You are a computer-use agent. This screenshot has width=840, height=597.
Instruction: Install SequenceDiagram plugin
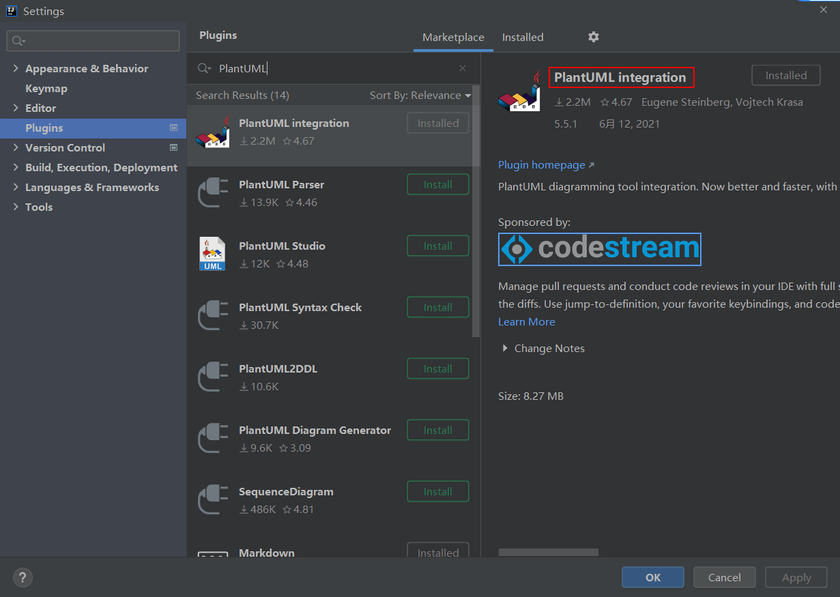pos(438,491)
